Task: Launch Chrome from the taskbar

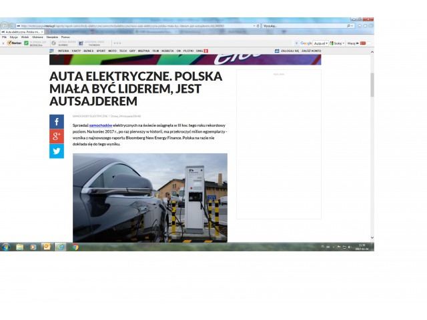Action: coord(75,247)
